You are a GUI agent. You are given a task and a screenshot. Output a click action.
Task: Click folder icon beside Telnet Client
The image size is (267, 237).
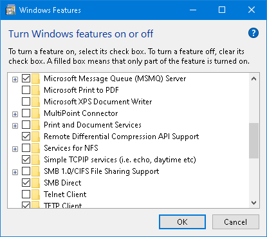pos(35,194)
